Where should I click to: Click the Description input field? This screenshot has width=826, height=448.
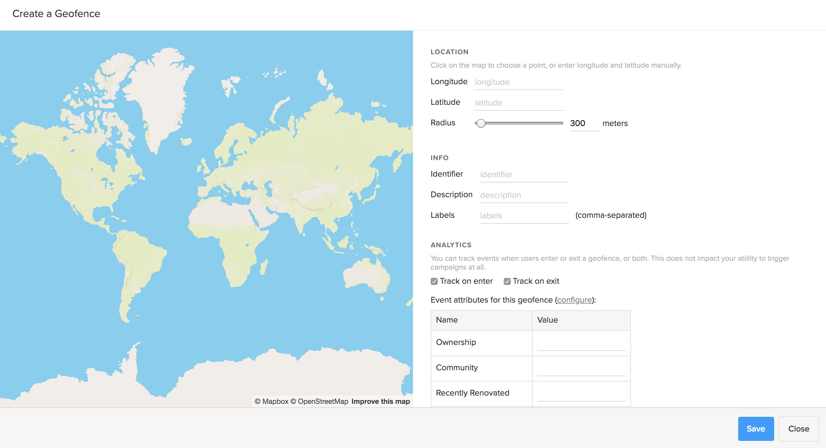click(524, 195)
